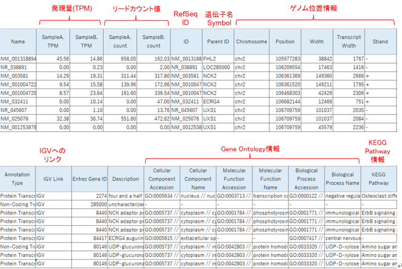Viewport: 402px width, 269px height.
Task: Select width value 38842
Action: pos(317,59)
